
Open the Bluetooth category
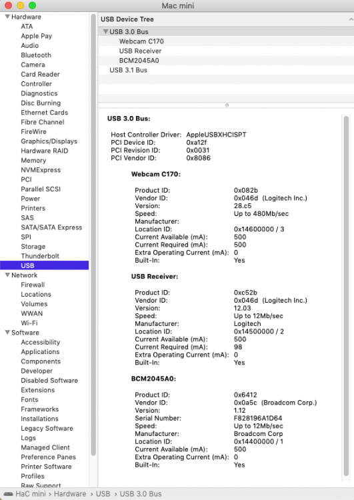(x=36, y=55)
